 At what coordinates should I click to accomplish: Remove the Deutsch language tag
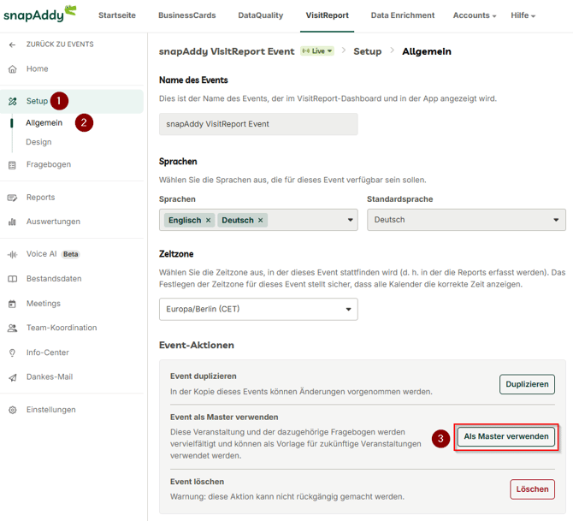tap(260, 220)
